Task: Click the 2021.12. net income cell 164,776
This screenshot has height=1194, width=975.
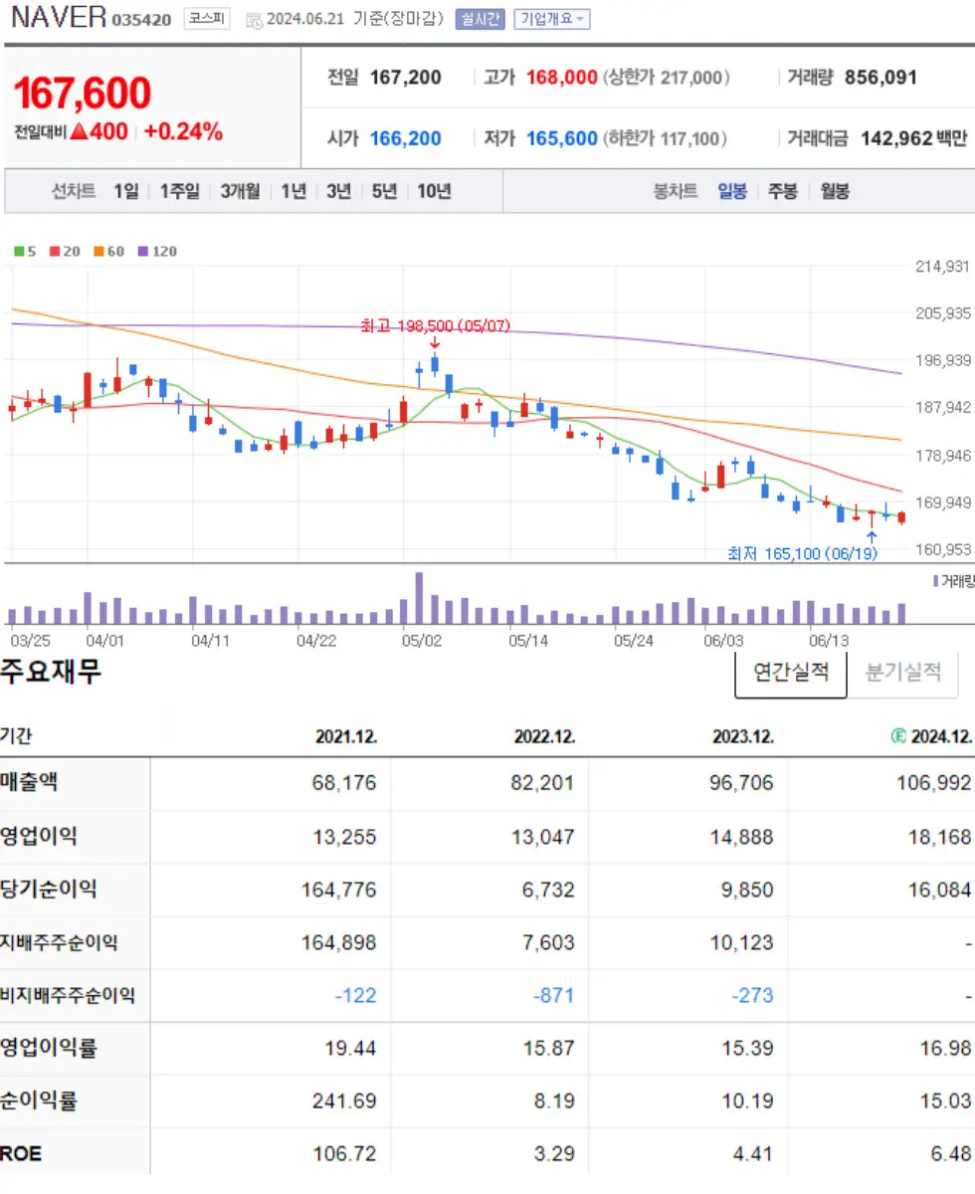Action: 338,890
